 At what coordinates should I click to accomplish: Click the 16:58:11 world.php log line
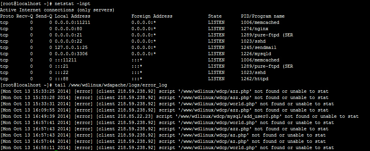[167, 148]
